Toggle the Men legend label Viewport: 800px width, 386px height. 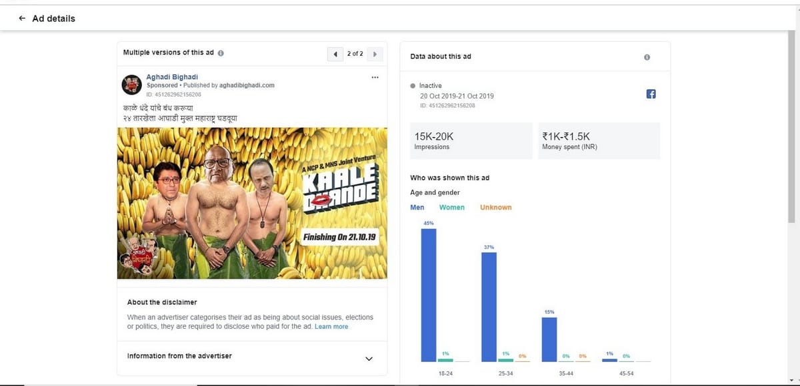click(x=417, y=208)
